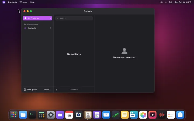Open the Contacts menu in menu bar
The image size is (194, 121).
[x=12, y=2]
